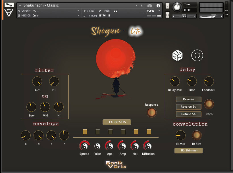
Task: Click the master Tune knob
Action: [177, 7]
